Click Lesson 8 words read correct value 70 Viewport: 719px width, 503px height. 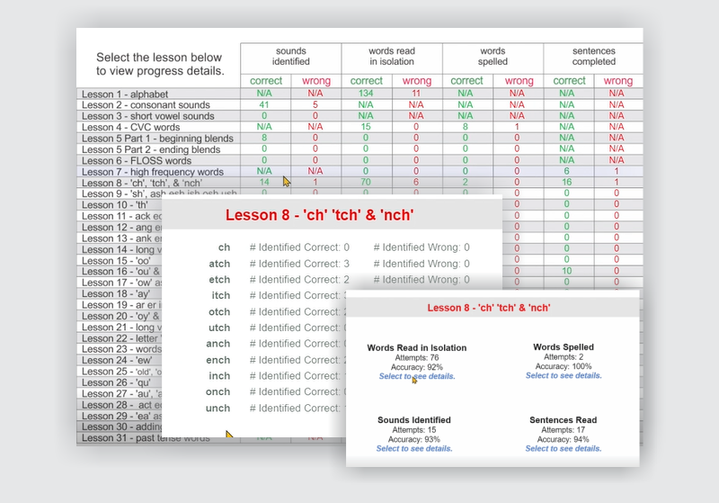tap(366, 182)
